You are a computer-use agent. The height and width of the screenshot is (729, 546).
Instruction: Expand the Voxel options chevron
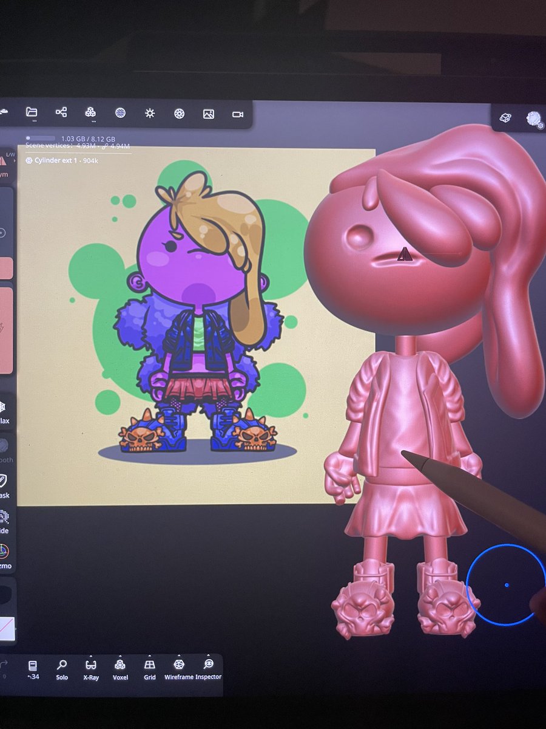click(x=120, y=655)
